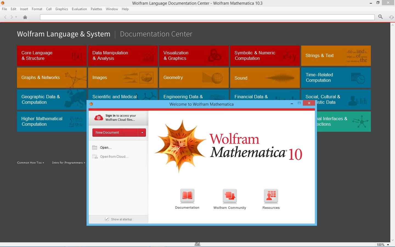The image size is (395, 247).
Task: Click the New Document button
Action: coord(115,133)
